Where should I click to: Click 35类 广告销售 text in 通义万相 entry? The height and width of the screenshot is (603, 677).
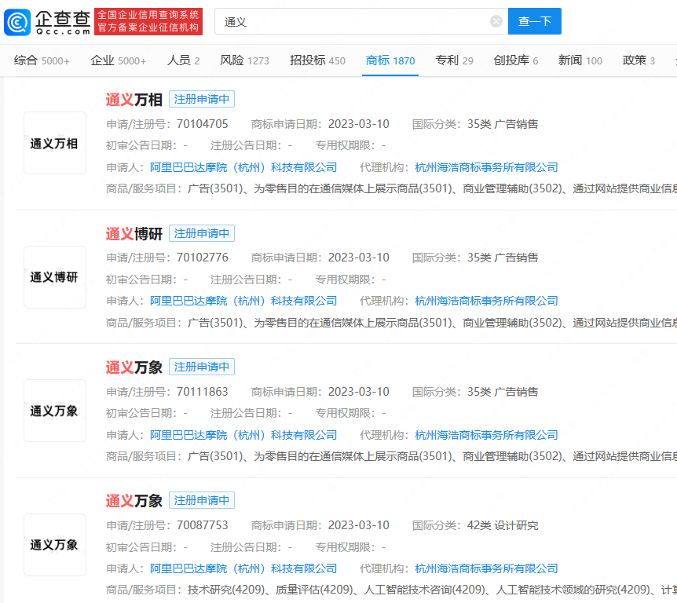pyautogui.click(x=503, y=124)
